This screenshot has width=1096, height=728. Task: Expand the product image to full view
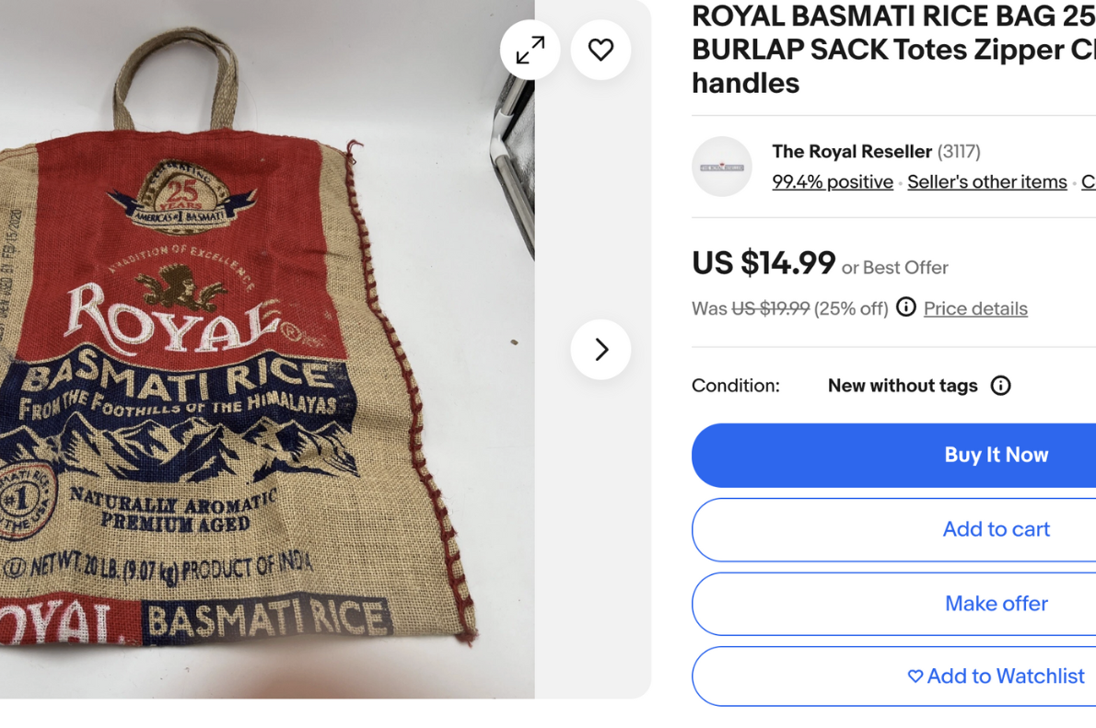[x=530, y=50]
